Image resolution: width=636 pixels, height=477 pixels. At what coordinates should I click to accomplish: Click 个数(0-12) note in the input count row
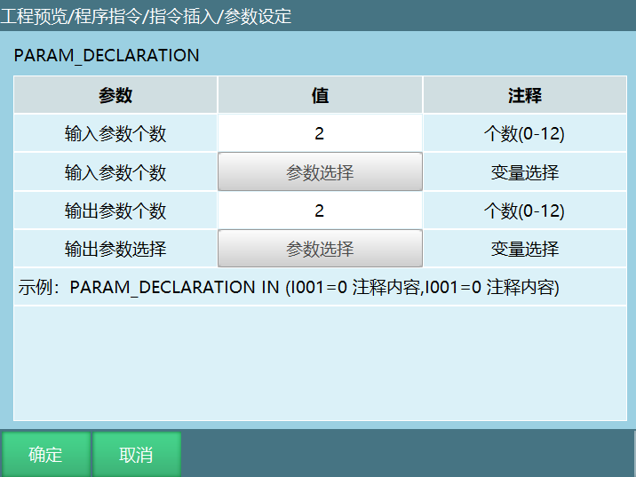coord(524,134)
